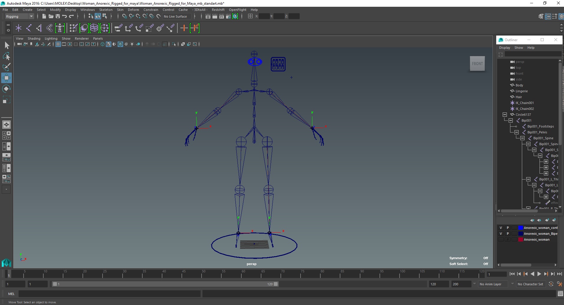Viewport: 564px width, 305px height.
Task: Select the Paint Skin Weights shelf tool
Action: [73, 28]
